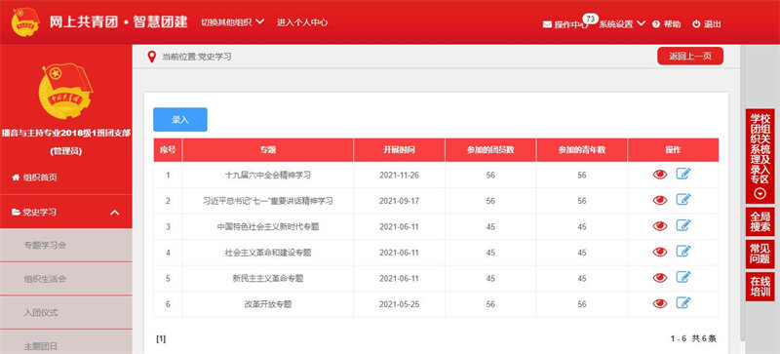The height and width of the screenshot is (354, 780).
Task: View details of 十九届六中全会精神学习 via eye icon
Action: tap(660, 175)
